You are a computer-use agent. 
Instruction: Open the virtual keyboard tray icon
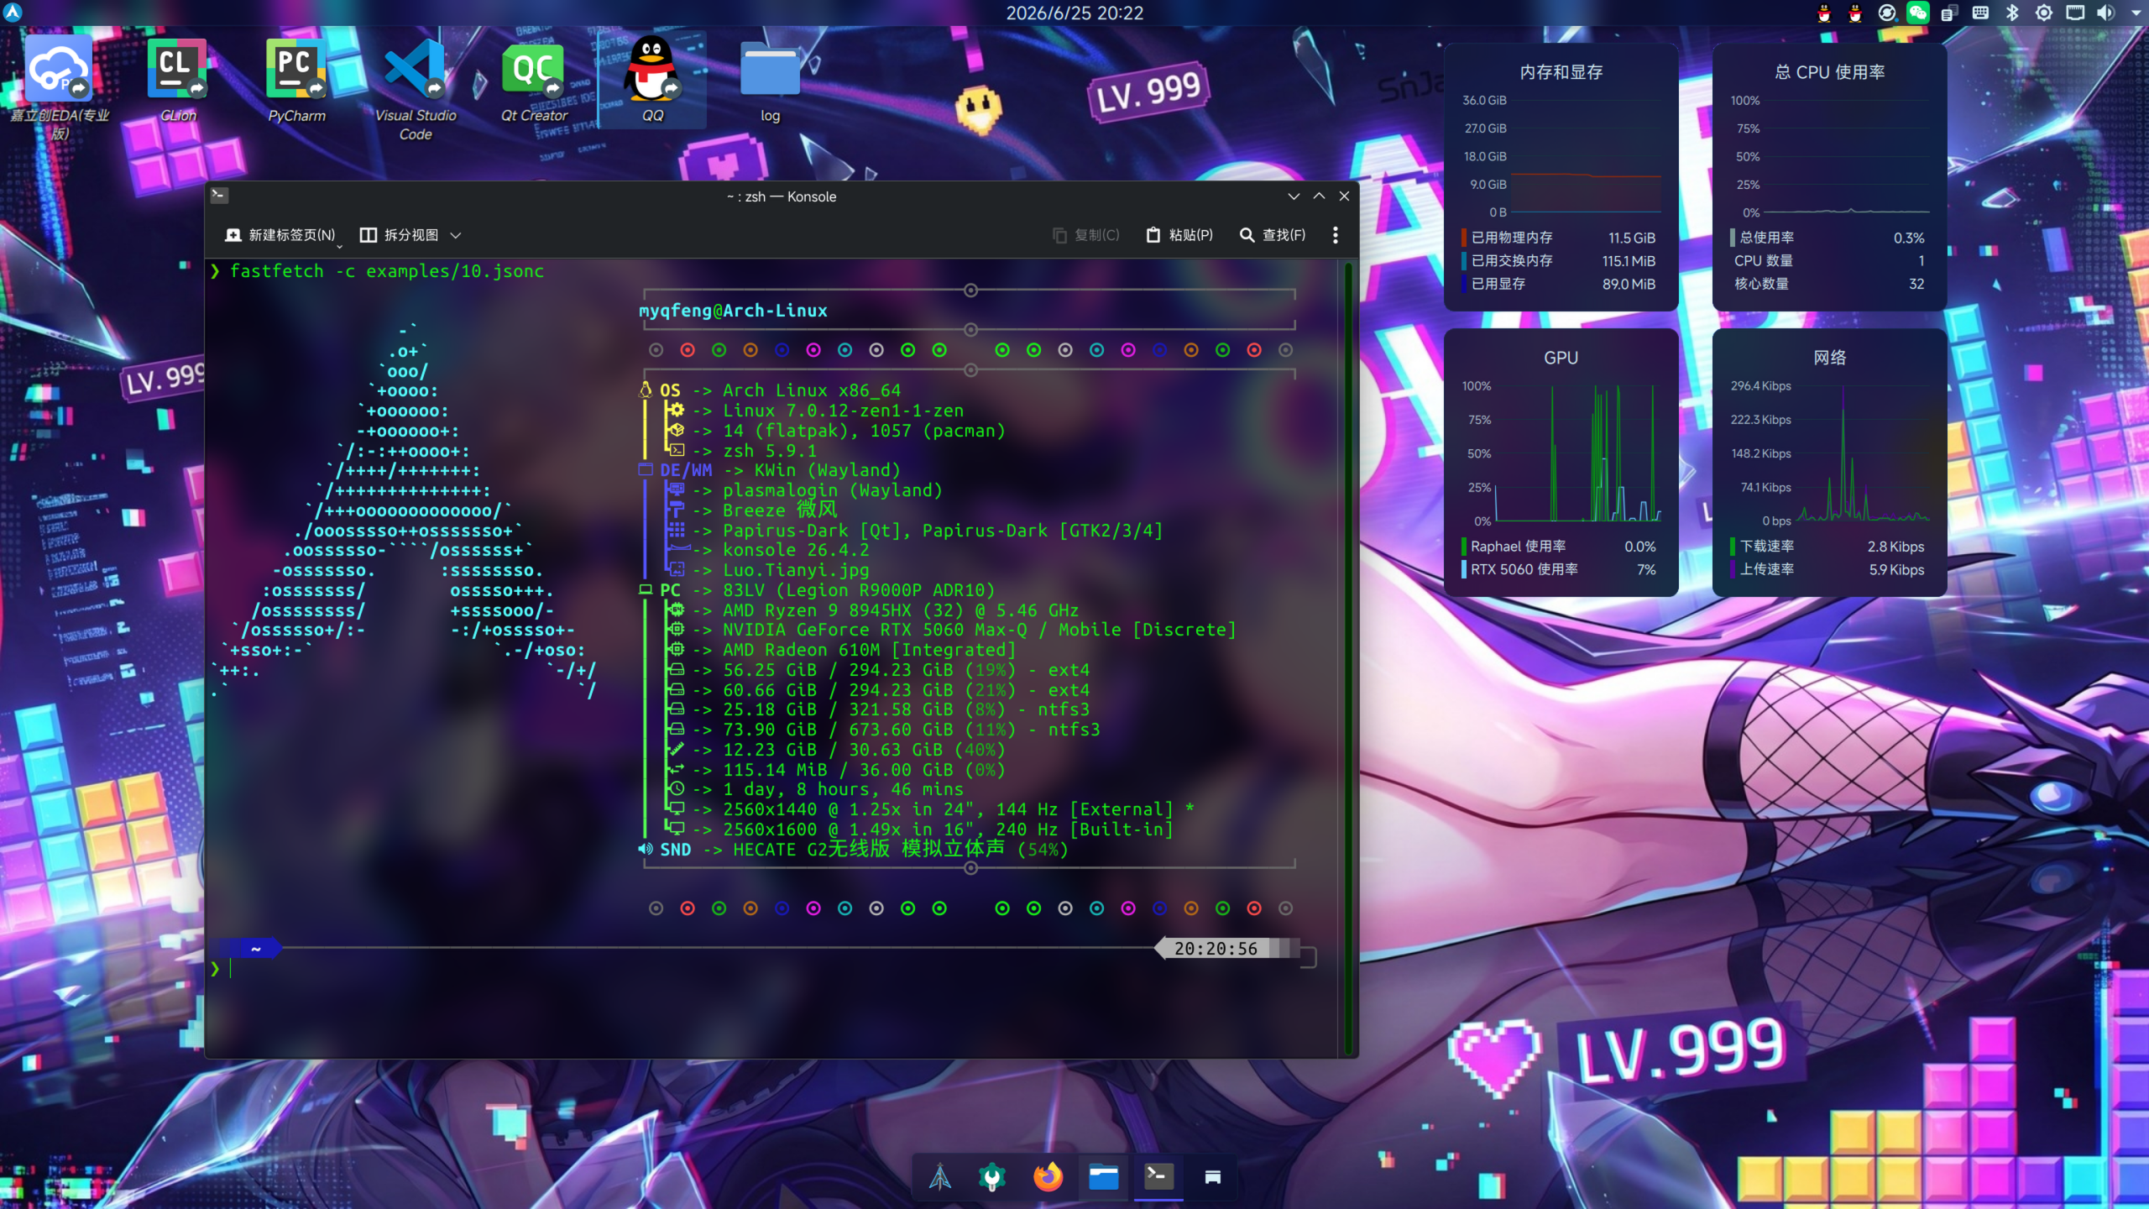(1980, 13)
